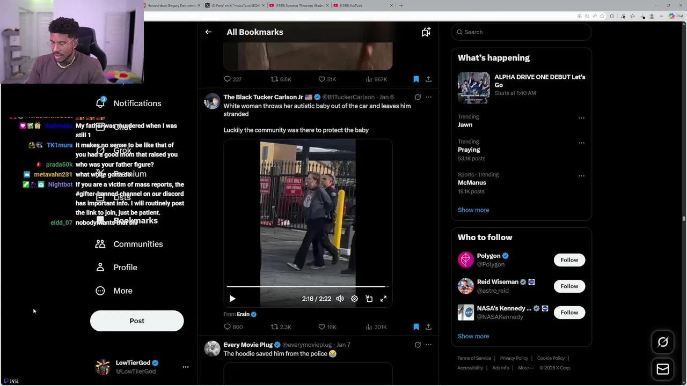Image resolution: width=687 pixels, height=386 pixels.
Task: Click the add bookmark folder icon
Action: pyautogui.click(x=426, y=32)
